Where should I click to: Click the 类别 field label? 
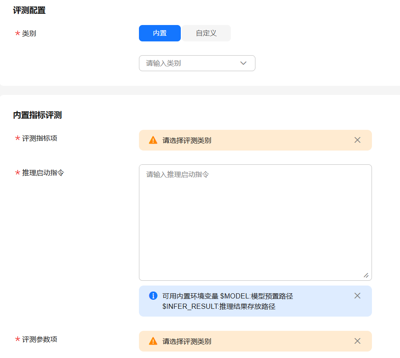29,33
